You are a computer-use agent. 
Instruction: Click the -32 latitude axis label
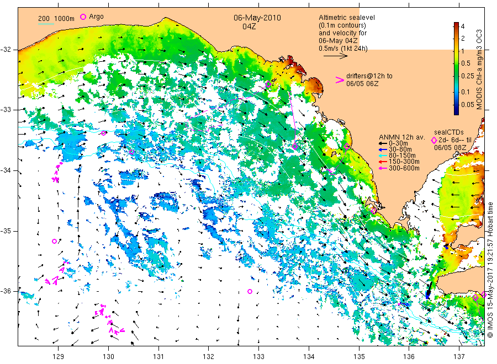coord(6,50)
